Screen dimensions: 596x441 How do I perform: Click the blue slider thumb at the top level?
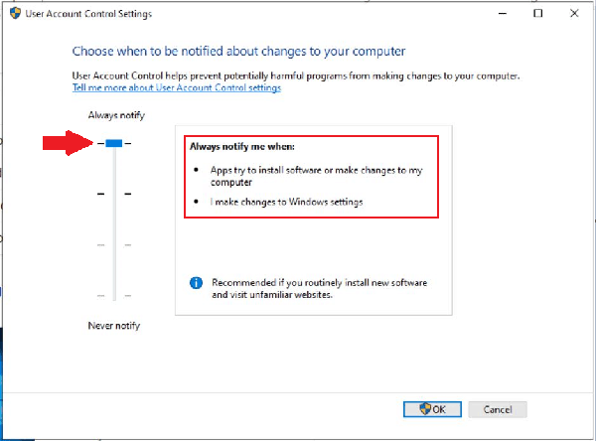coord(114,144)
